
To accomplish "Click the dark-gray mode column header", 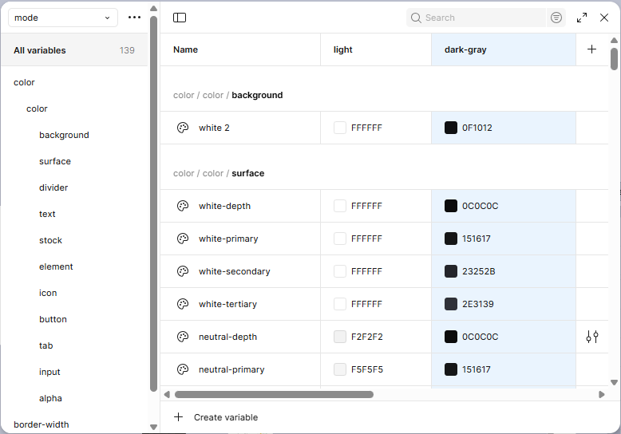I will coord(504,49).
